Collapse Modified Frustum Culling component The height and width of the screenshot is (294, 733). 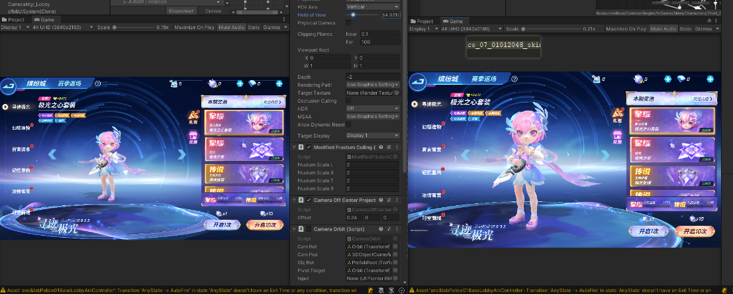(294, 147)
